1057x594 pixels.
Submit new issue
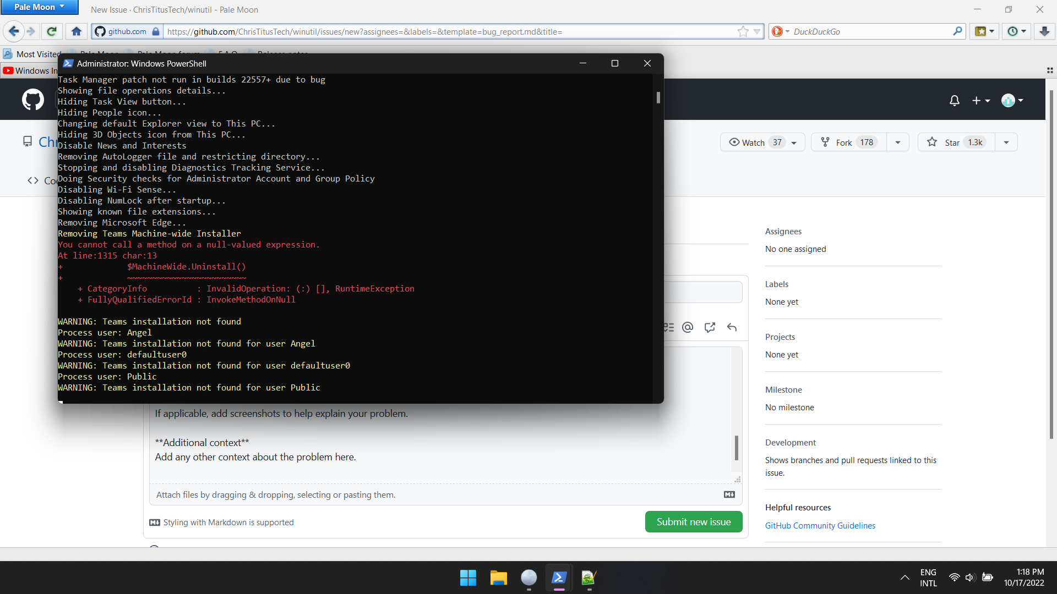694,522
